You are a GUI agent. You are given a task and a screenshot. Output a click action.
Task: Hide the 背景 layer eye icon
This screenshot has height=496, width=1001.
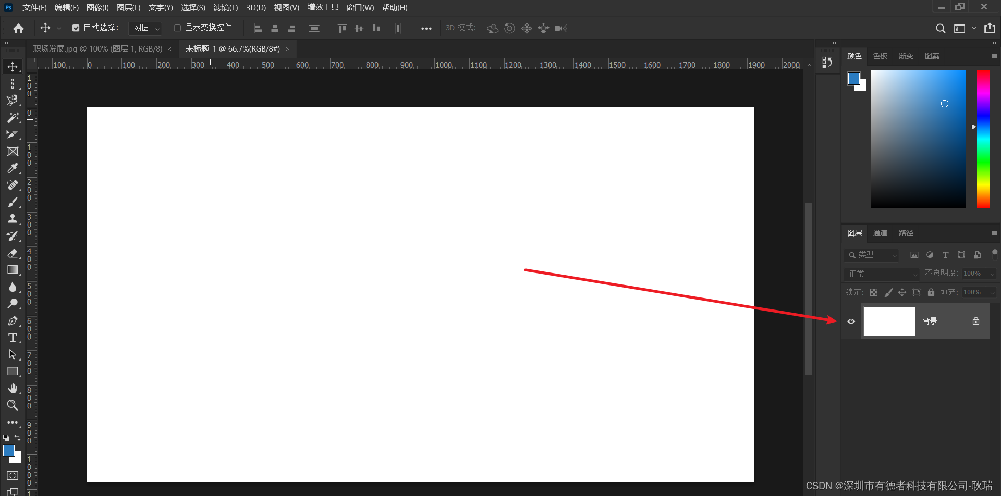pyautogui.click(x=851, y=321)
